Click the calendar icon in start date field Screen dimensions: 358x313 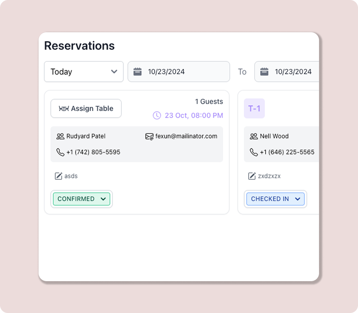point(138,72)
